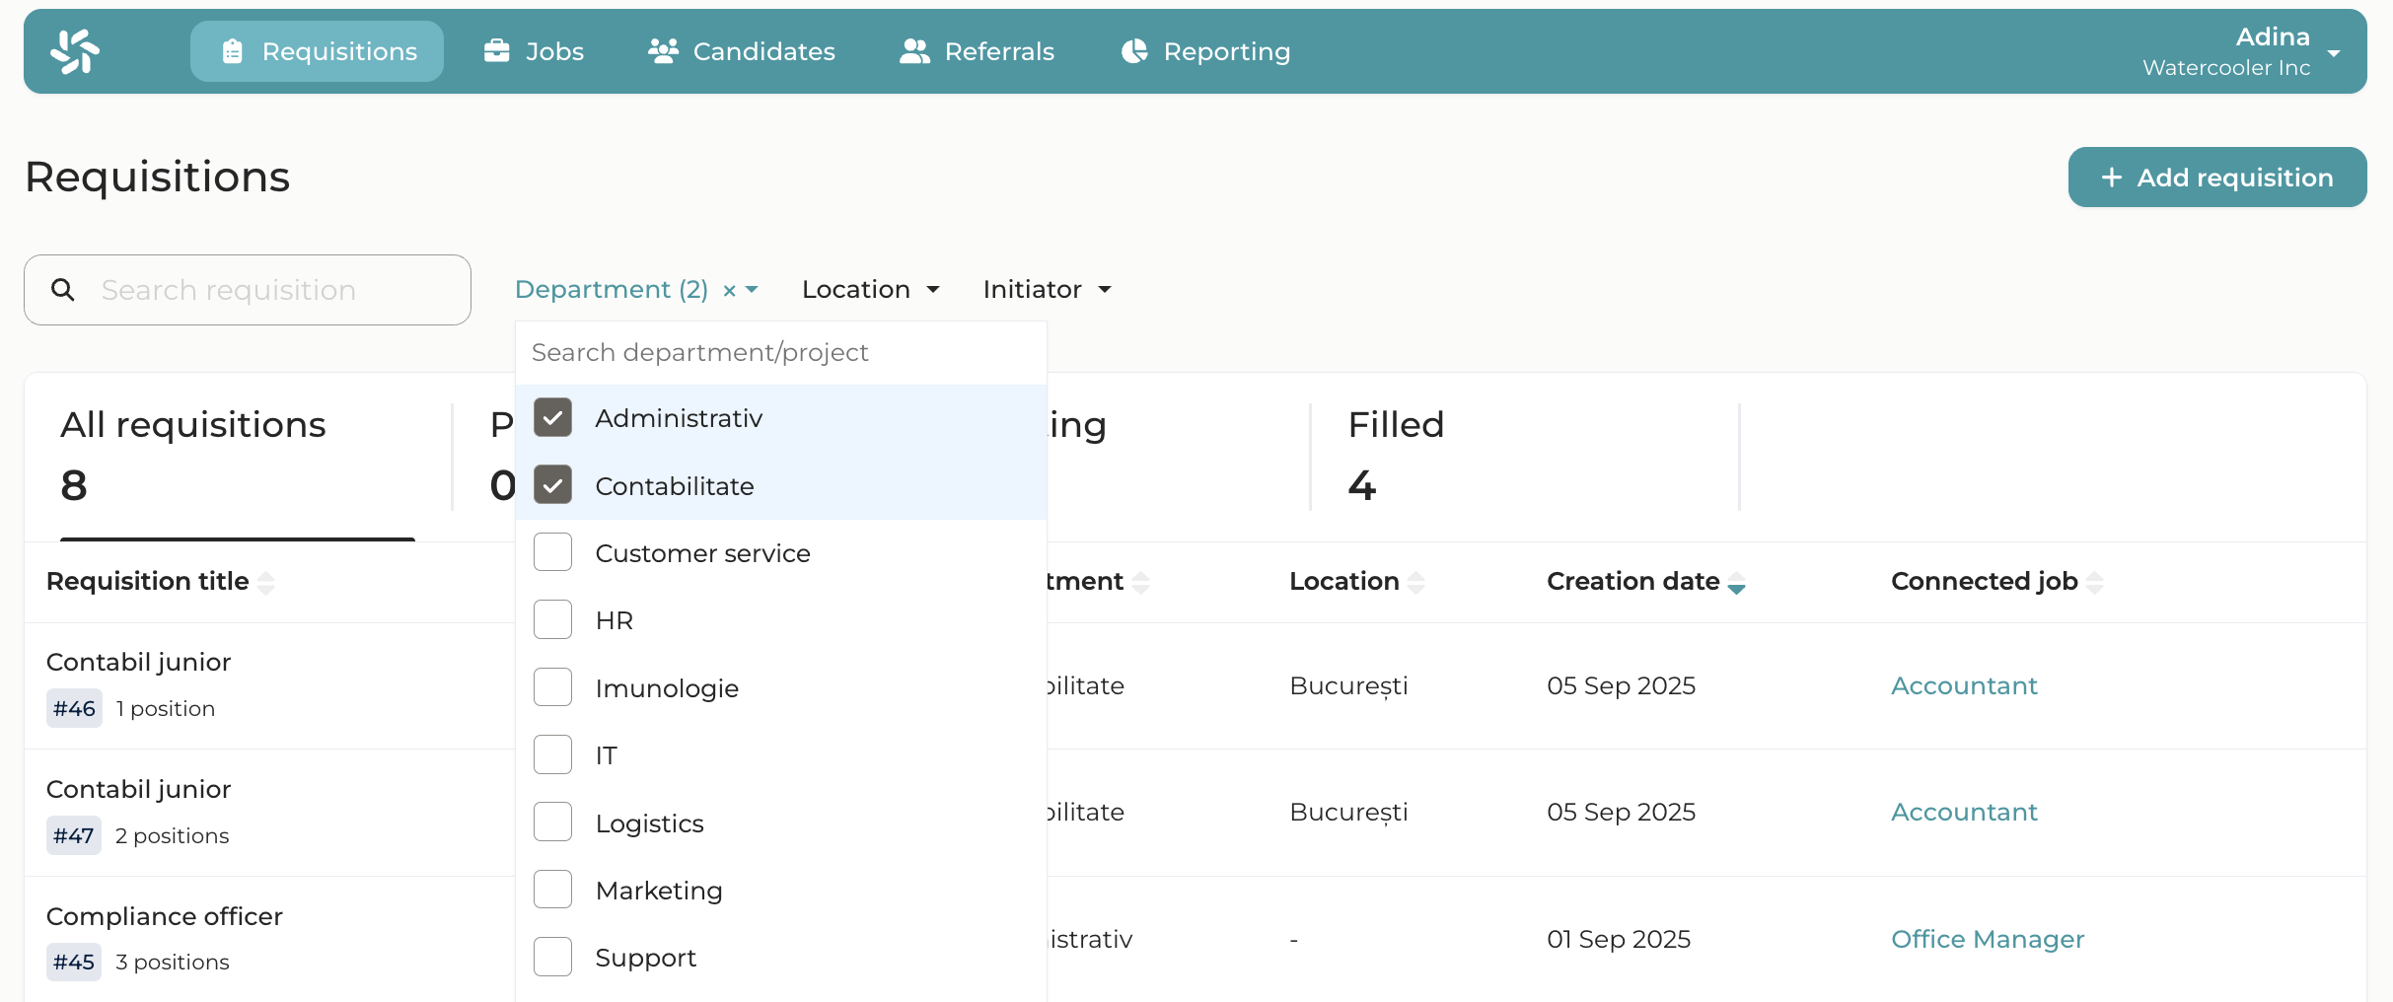The width and height of the screenshot is (2393, 1002).
Task: Open the Location filter dropdown
Action: click(x=870, y=290)
